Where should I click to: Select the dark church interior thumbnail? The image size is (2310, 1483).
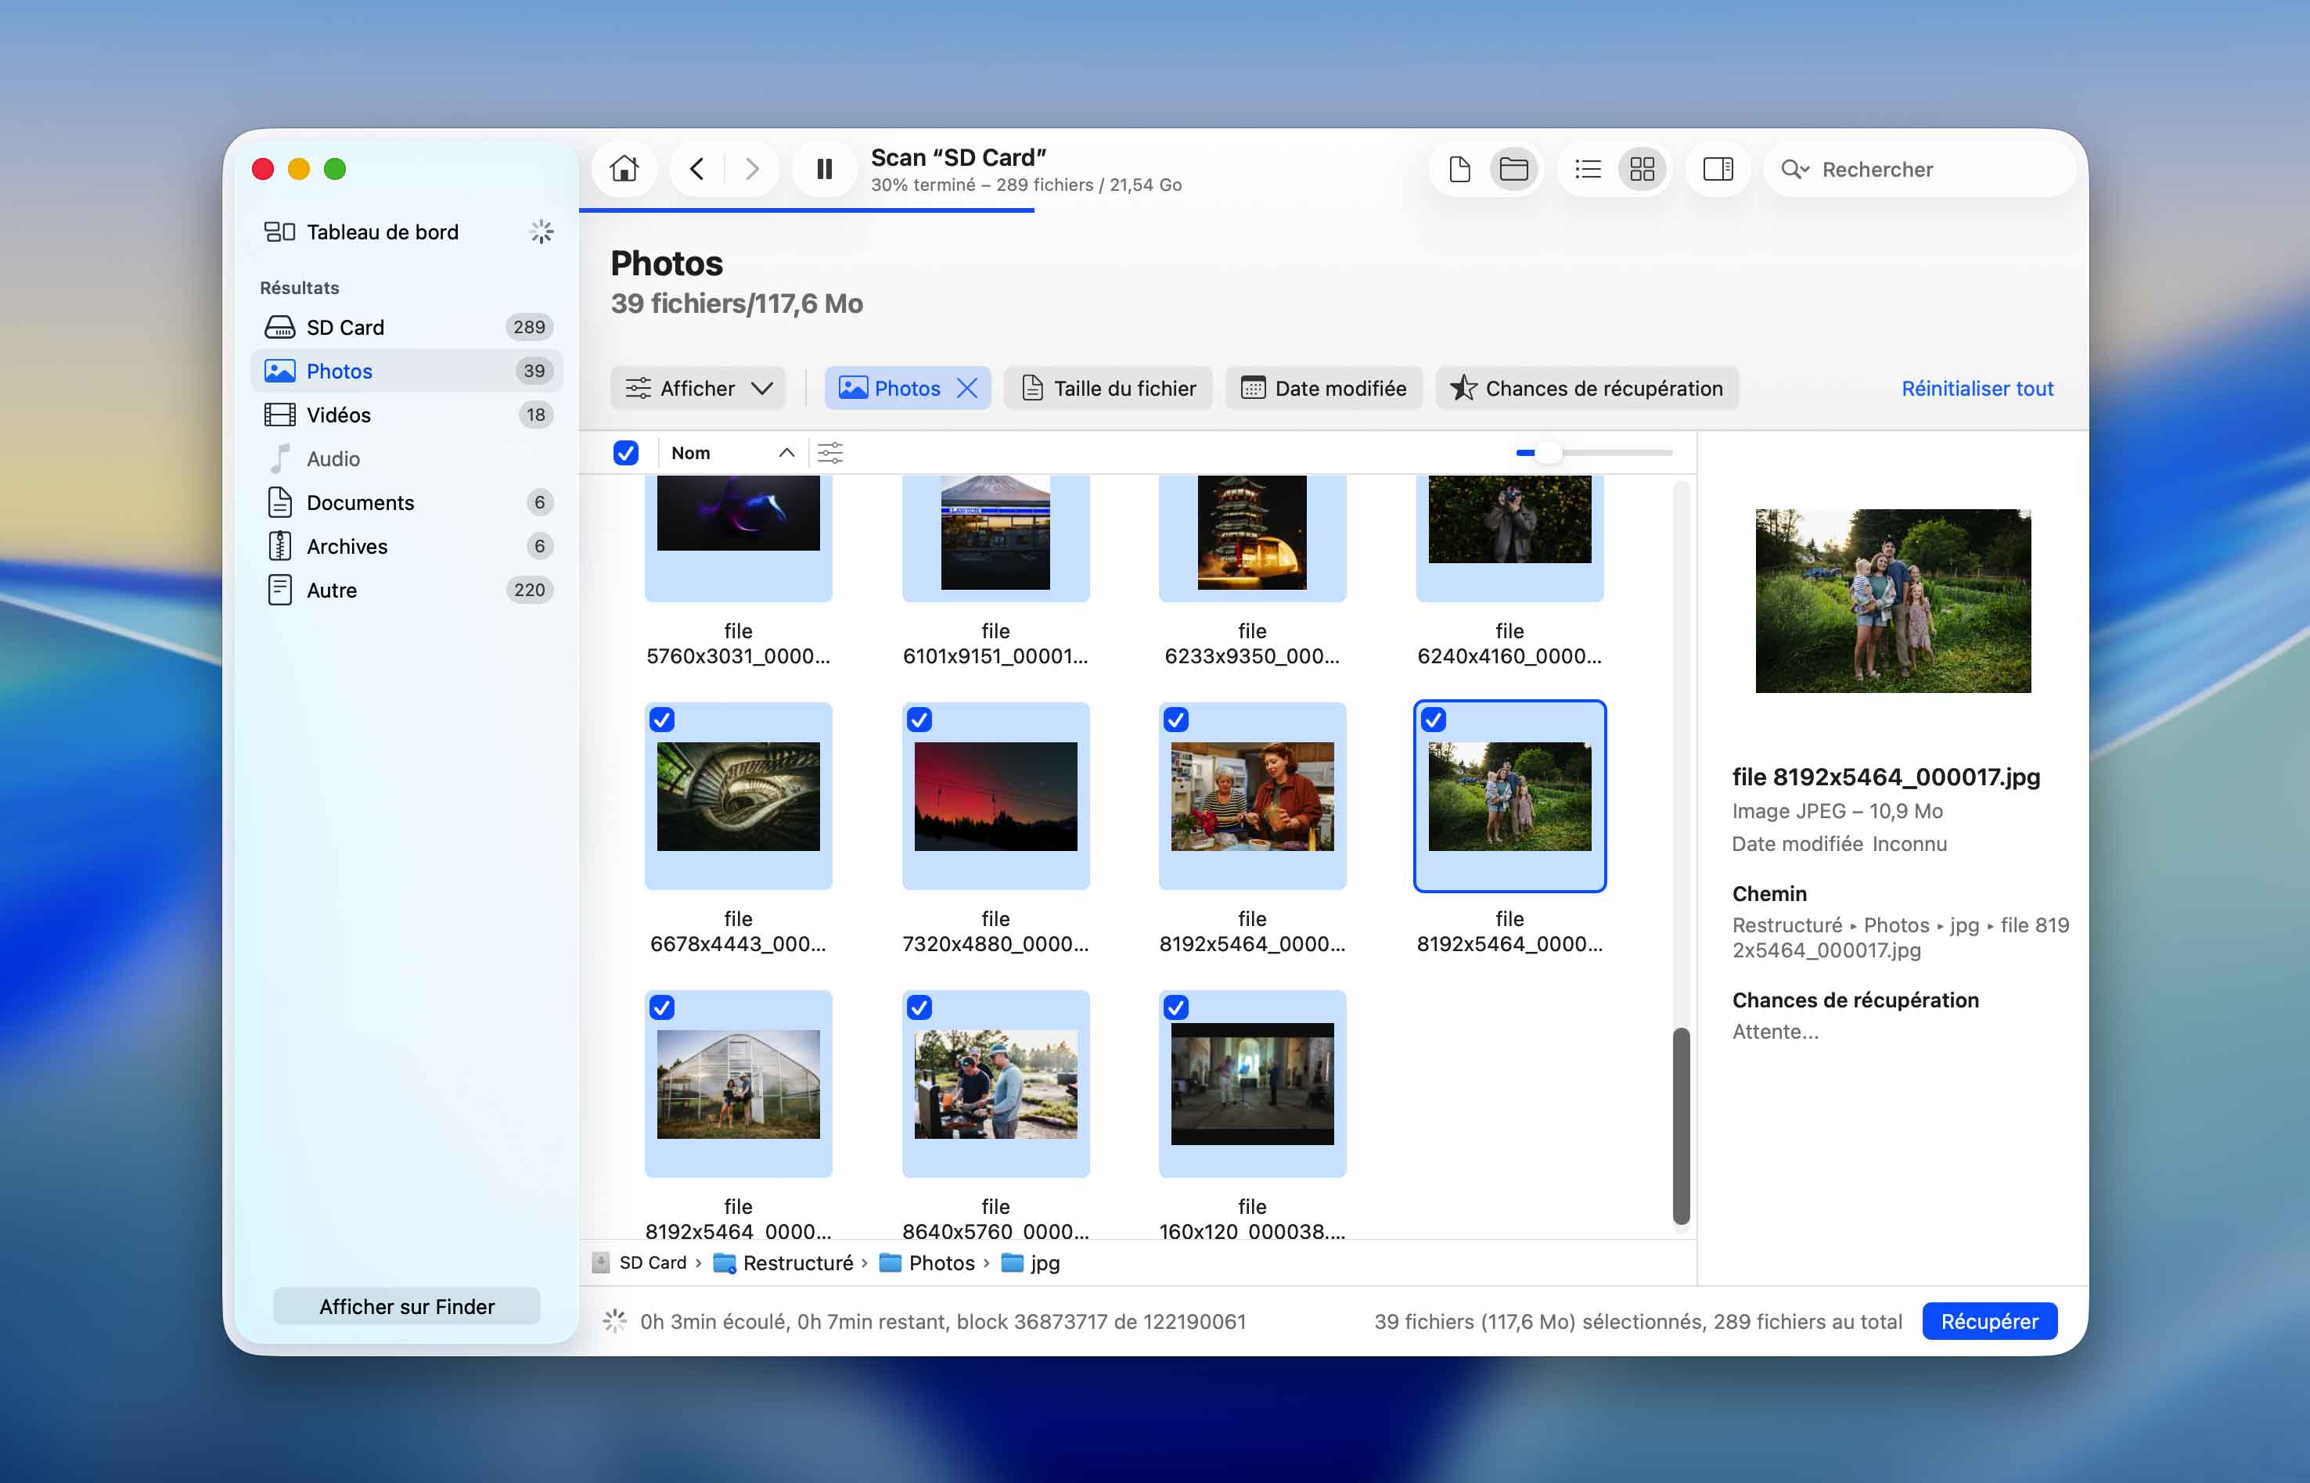click(1252, 1084)
